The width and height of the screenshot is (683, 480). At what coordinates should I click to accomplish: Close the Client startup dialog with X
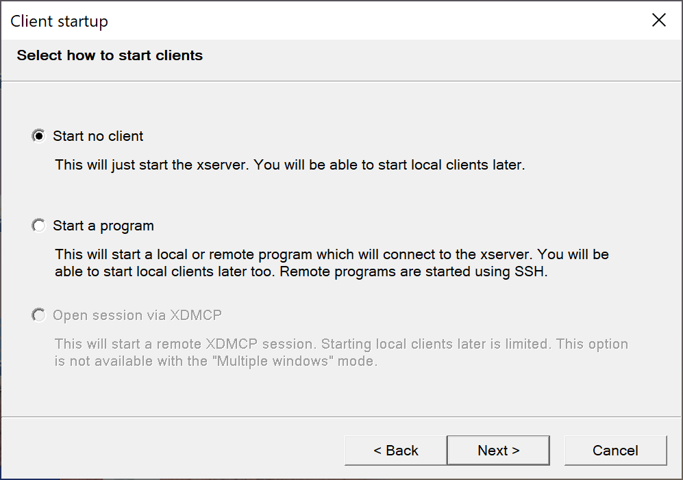[x=659, y=21]
